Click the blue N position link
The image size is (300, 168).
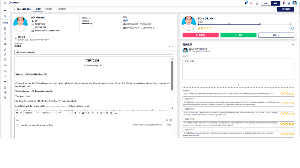tap(127, 21)
